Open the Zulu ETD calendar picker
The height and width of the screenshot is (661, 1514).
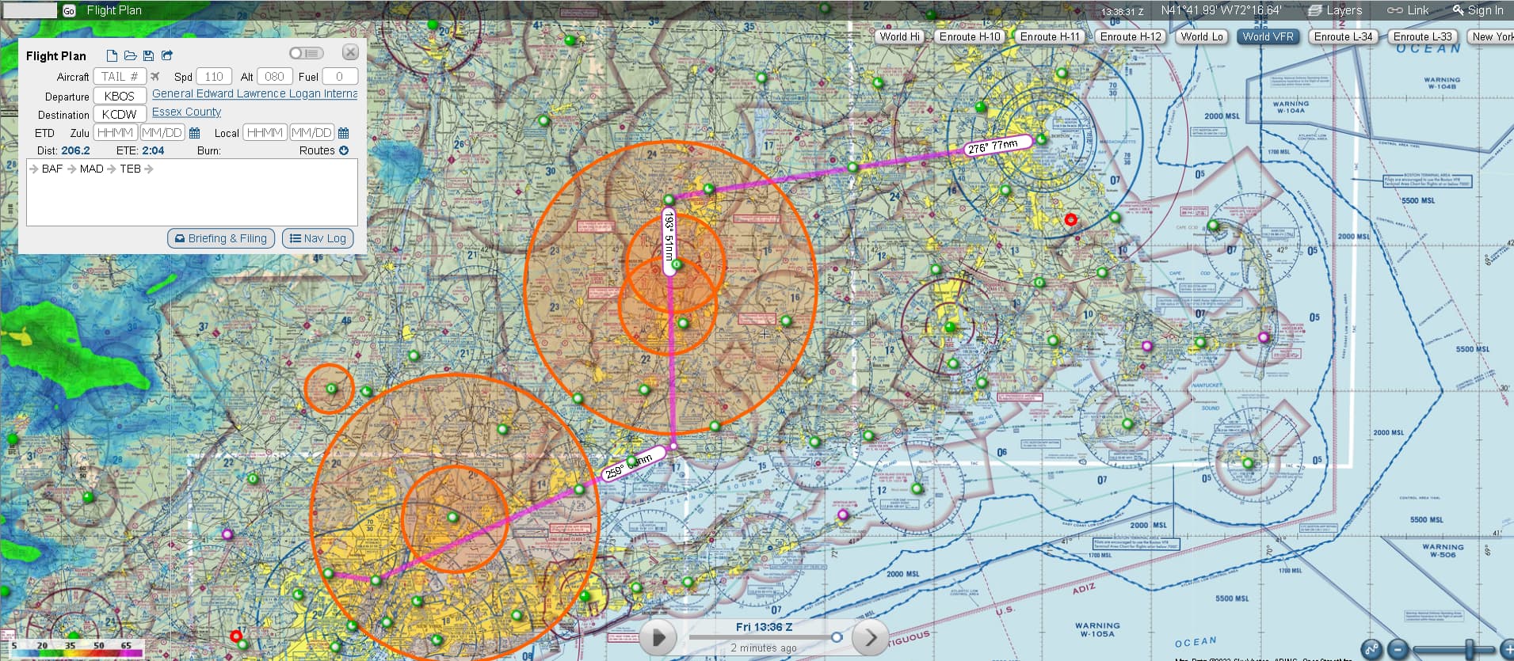pyautogui.click(x=195, y=133)
